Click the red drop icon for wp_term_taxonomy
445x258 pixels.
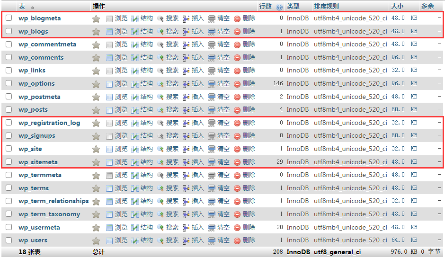(237, 214)
